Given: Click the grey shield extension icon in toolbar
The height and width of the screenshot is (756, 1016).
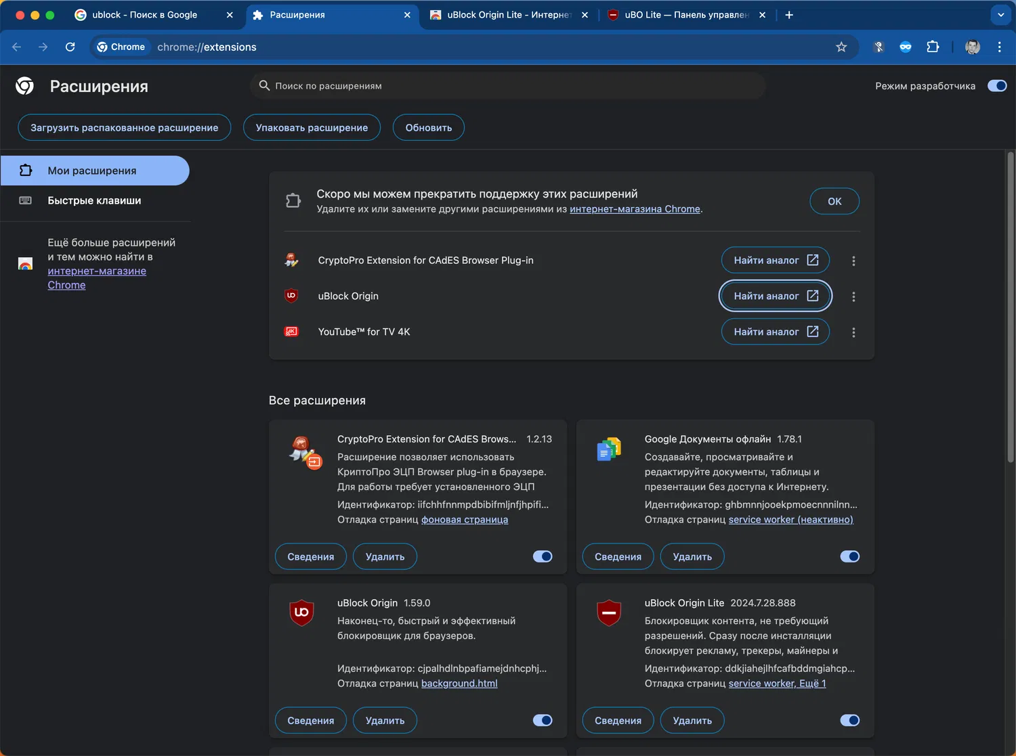Looking at the screenshot, I should pos(879,47).
